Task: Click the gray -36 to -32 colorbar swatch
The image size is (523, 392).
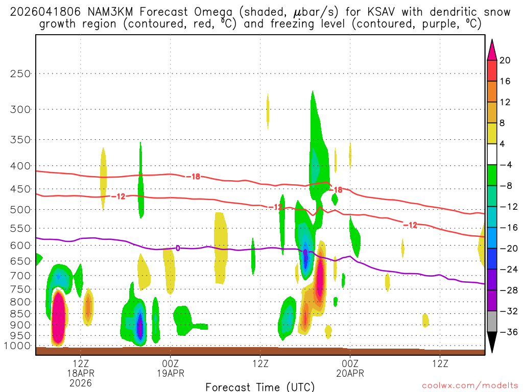Action: pyautogui.click(x=492, y=322)
